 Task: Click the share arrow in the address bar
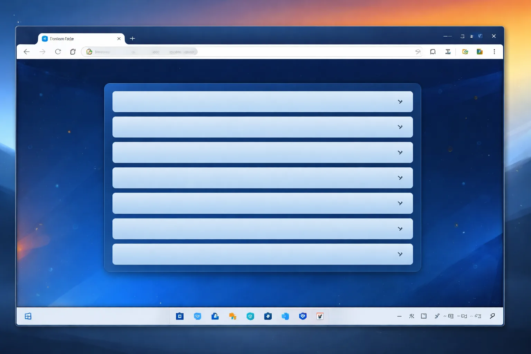click(418, 52)
